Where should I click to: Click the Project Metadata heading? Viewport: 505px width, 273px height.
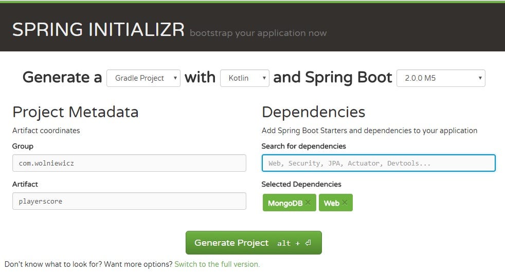[76, 112]
